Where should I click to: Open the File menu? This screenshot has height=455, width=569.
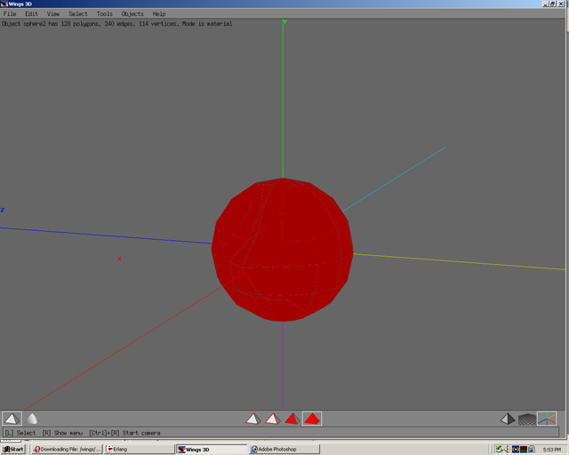(x=10, y=14)
